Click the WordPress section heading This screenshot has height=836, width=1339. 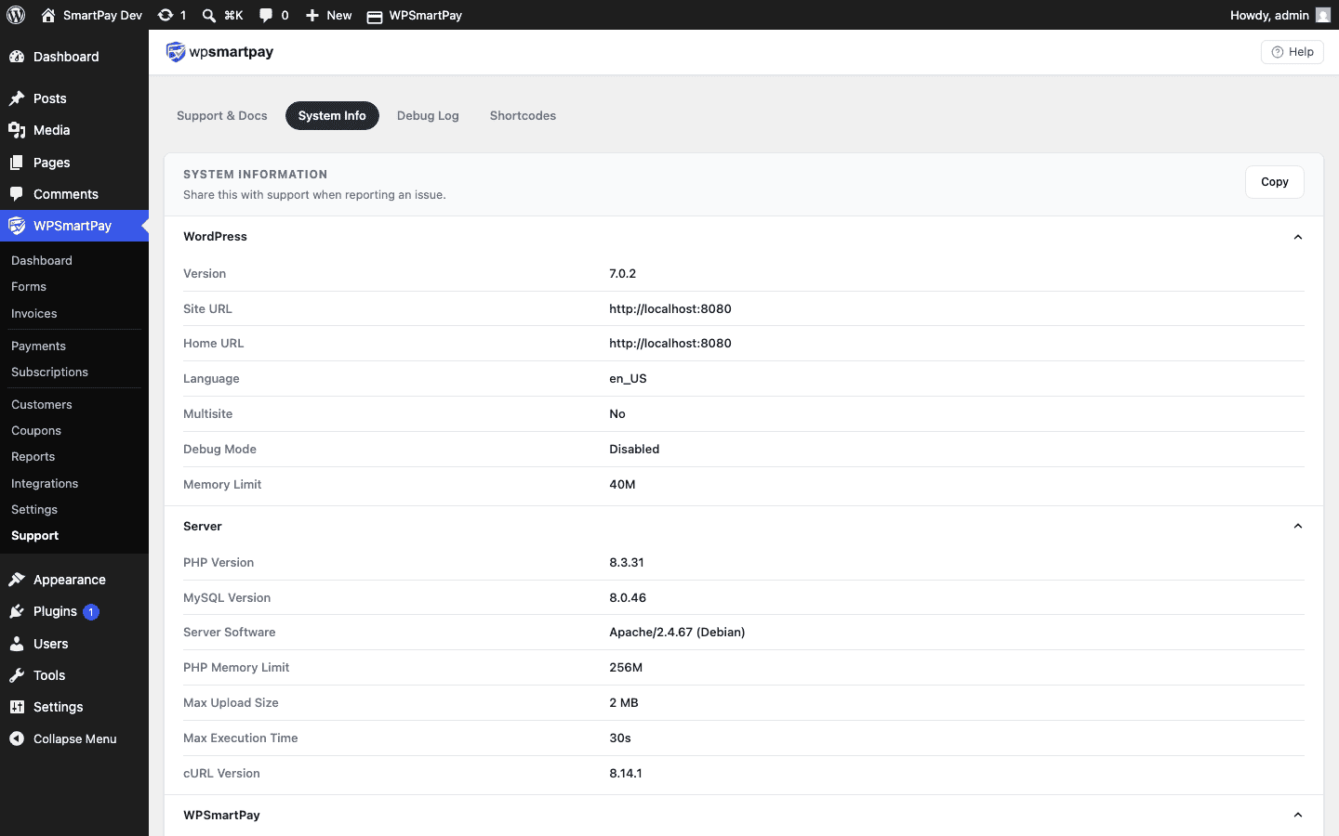[x=215, y=237]
